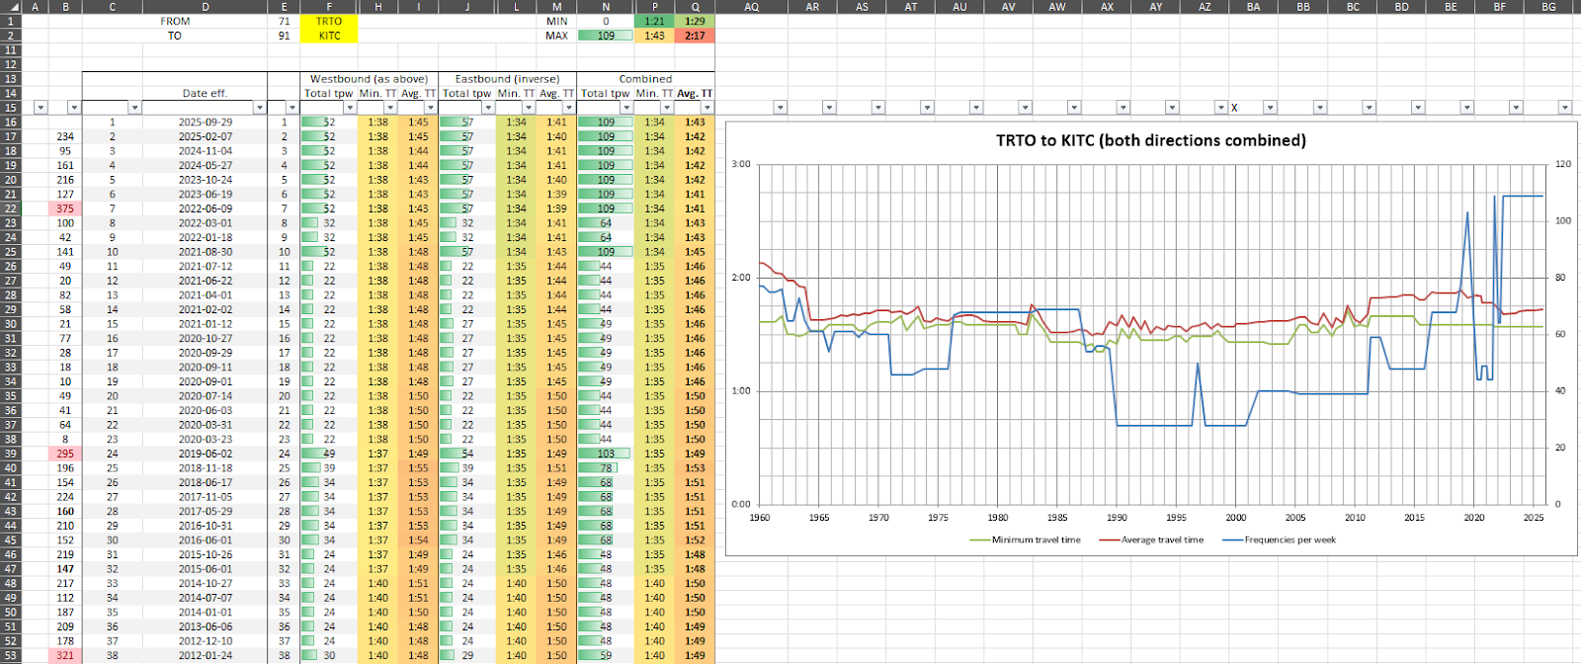The height and width of the screenshot is (664, 1581).
Task: Click the yellow TRTO cell
Action: tap(329, 21)
